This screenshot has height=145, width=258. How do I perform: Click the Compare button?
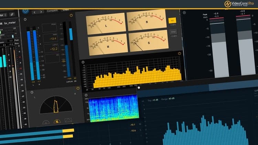[x=52, y=11]
